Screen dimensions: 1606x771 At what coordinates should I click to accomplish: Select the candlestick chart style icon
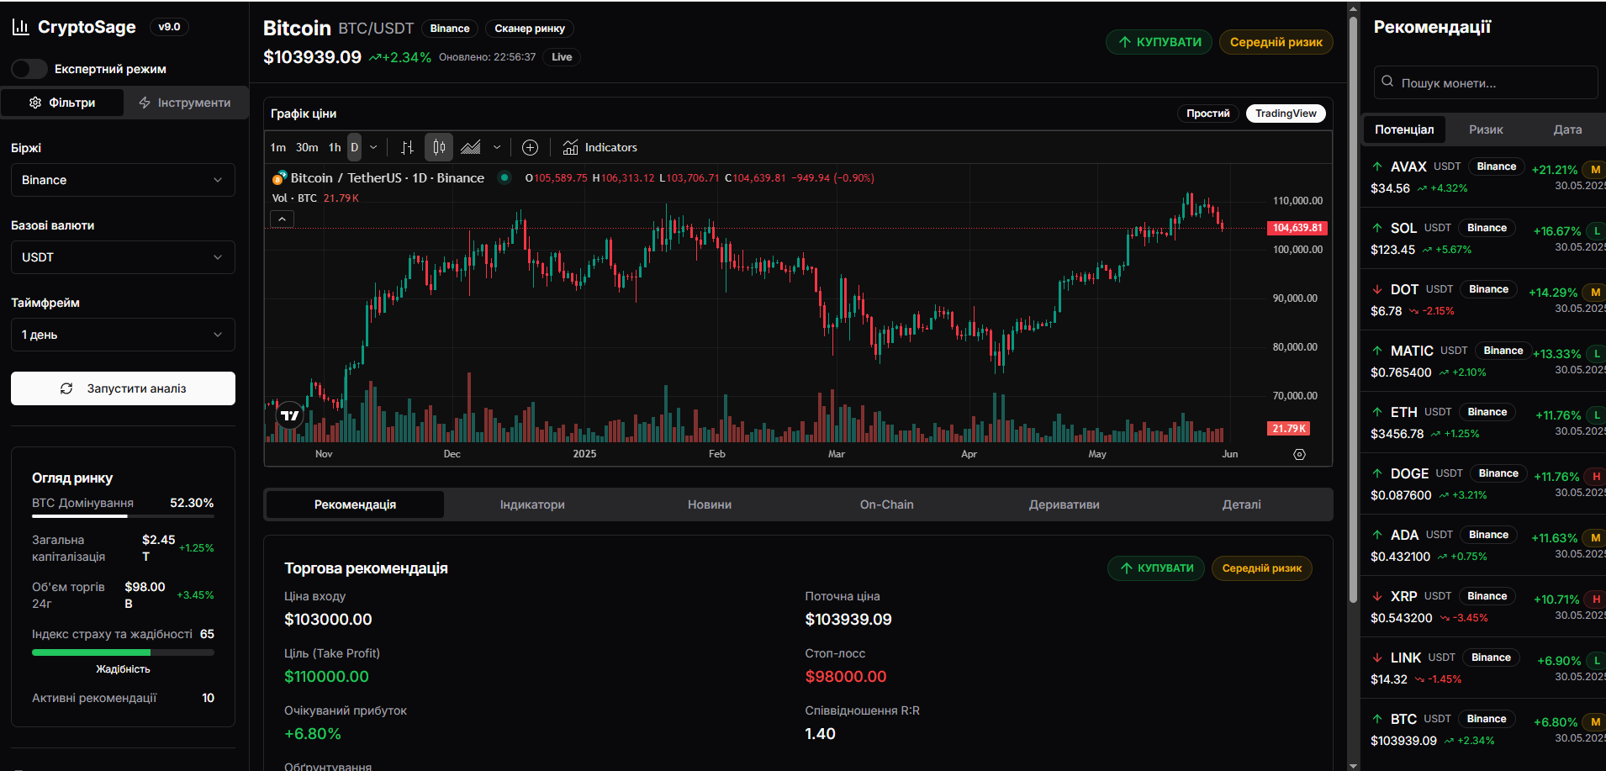[439, 148]
